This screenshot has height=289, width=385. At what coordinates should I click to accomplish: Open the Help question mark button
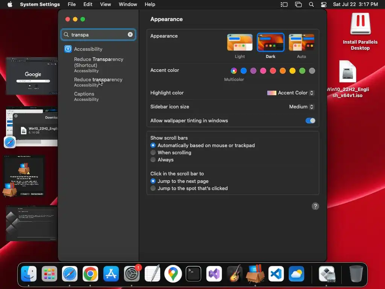(x=315, y=206)
